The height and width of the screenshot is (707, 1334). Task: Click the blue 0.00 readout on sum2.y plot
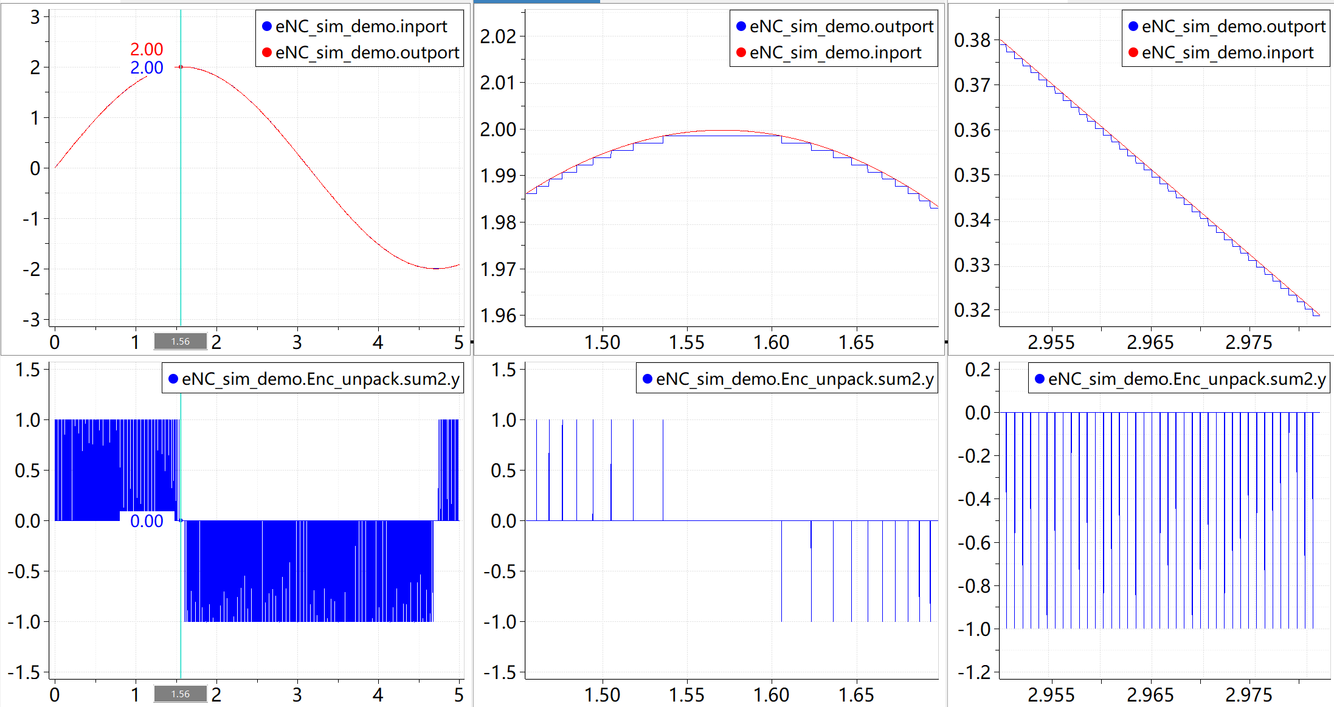point(147,521)
